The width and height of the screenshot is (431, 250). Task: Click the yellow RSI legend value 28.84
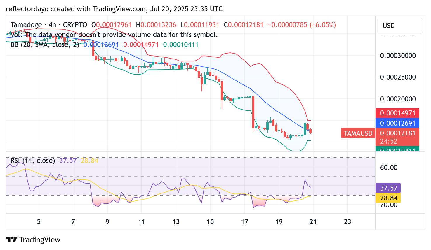pos(90,161)
